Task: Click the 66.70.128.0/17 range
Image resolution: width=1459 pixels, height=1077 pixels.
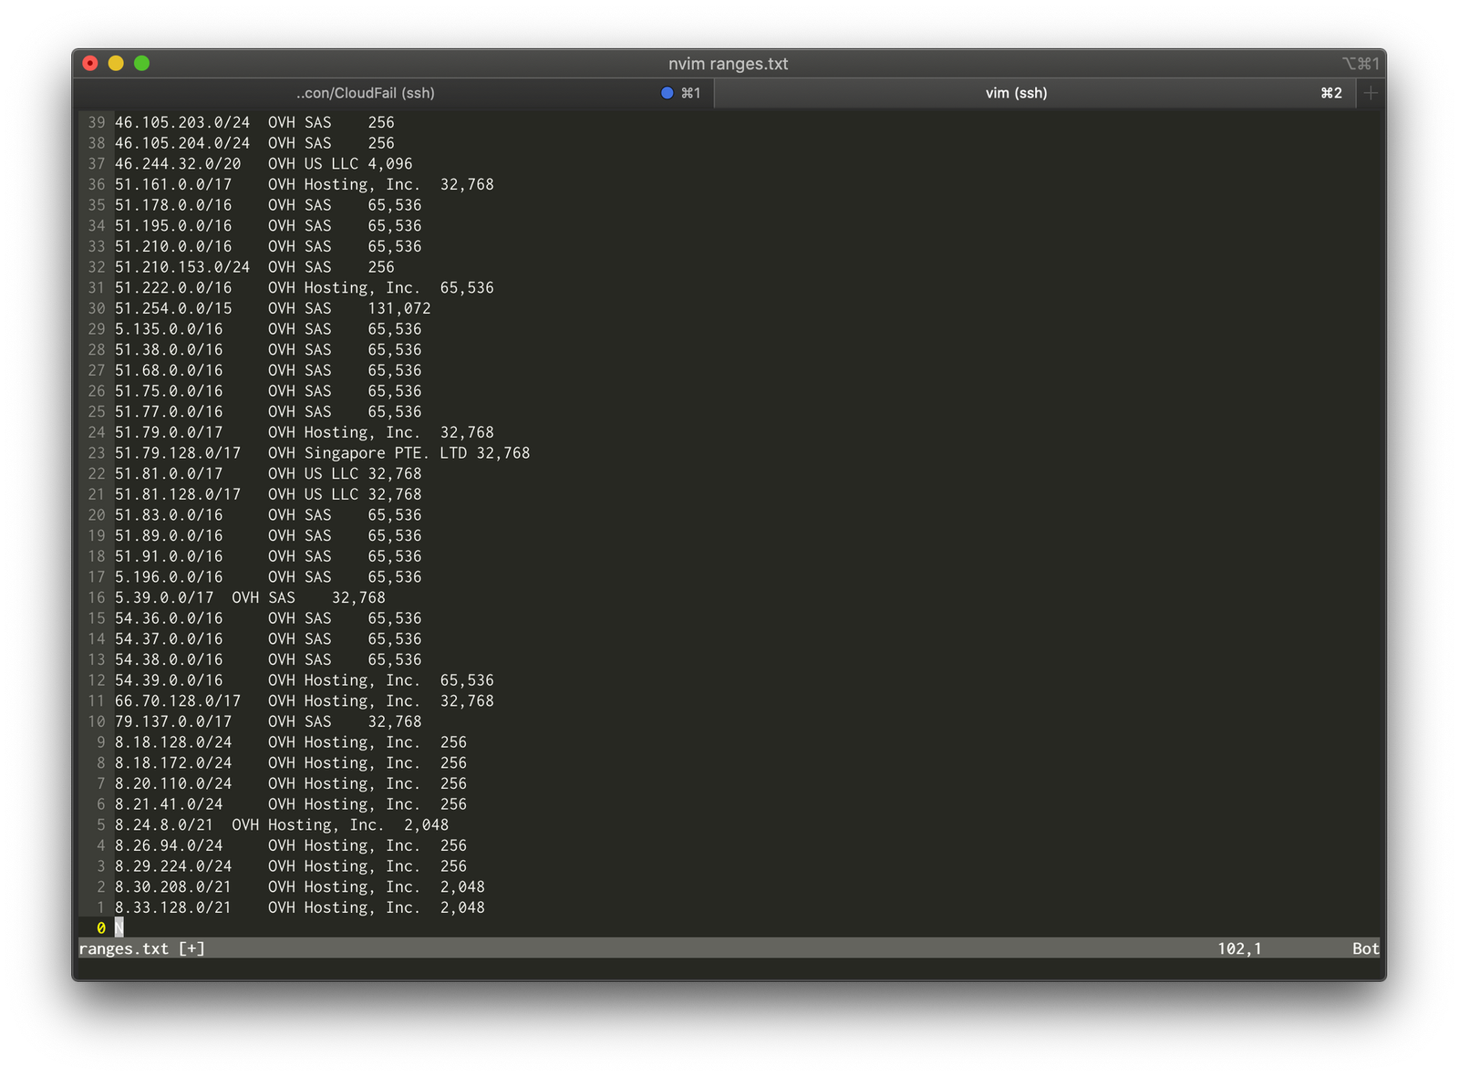Action: [178, 701]
